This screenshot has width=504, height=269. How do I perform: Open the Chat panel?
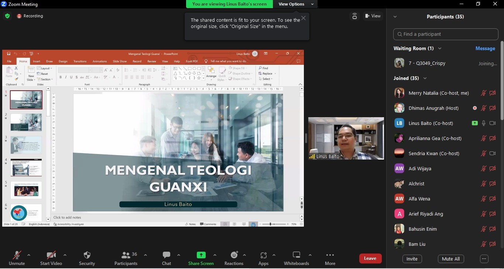167,255
